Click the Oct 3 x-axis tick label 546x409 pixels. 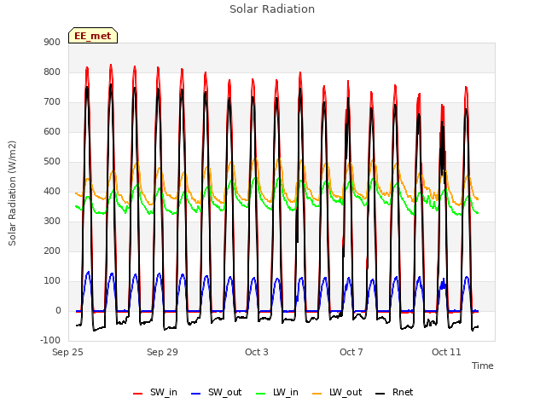(x=257, y=352)
